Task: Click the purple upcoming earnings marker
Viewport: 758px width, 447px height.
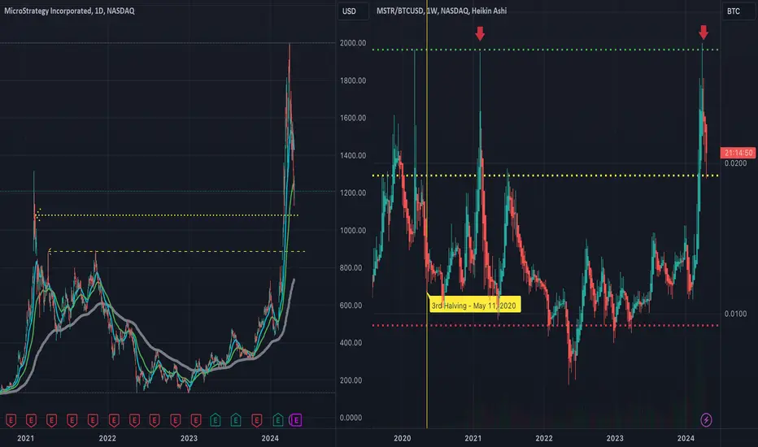Action: (296, 420)
